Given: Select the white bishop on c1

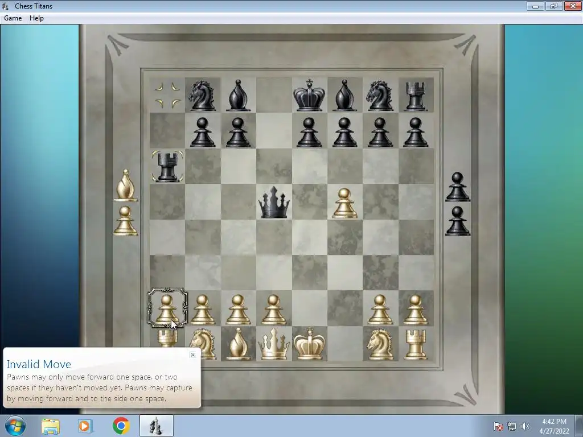Looking at the screenshot, I should click(x=238, y=344).
